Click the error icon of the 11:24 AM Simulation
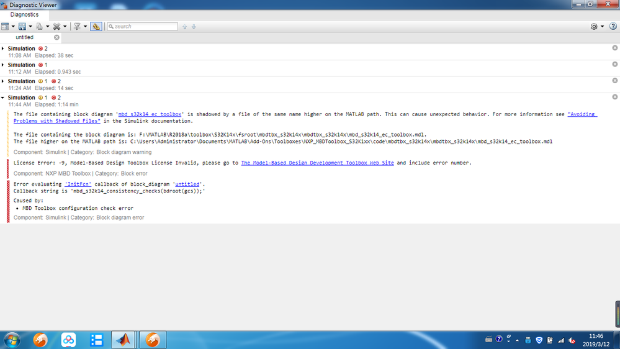620x349 pixels. [x=54, y=81]
